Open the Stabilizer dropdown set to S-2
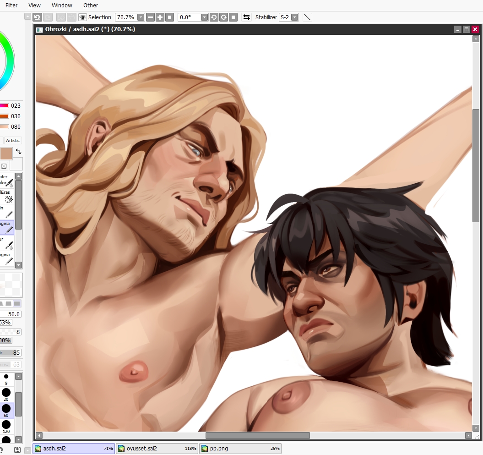Image resolution: width=483 pixels, height=455 pixels. [x=294, y=17]
